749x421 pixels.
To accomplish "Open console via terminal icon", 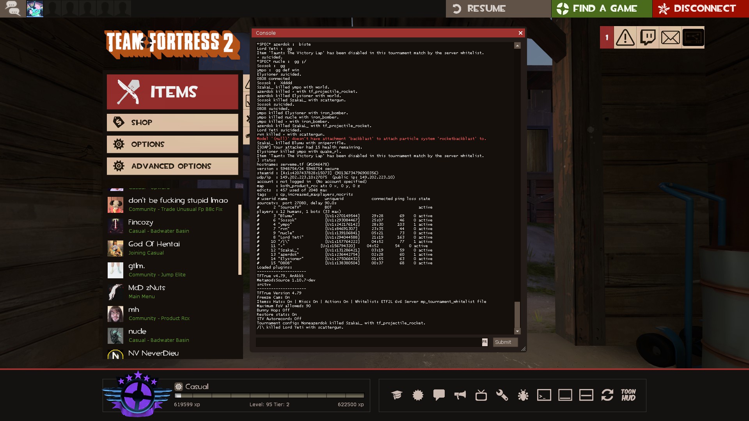I will click(544, 395).
